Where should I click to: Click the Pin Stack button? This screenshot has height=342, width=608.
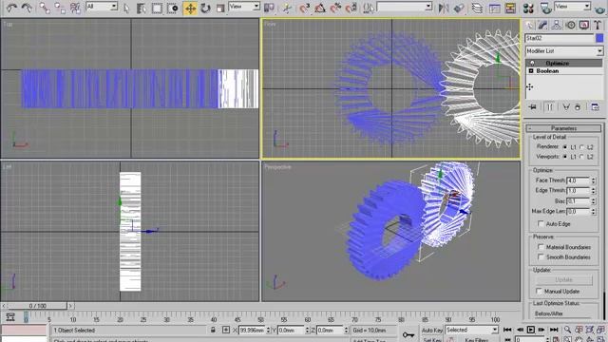(533, 107)
